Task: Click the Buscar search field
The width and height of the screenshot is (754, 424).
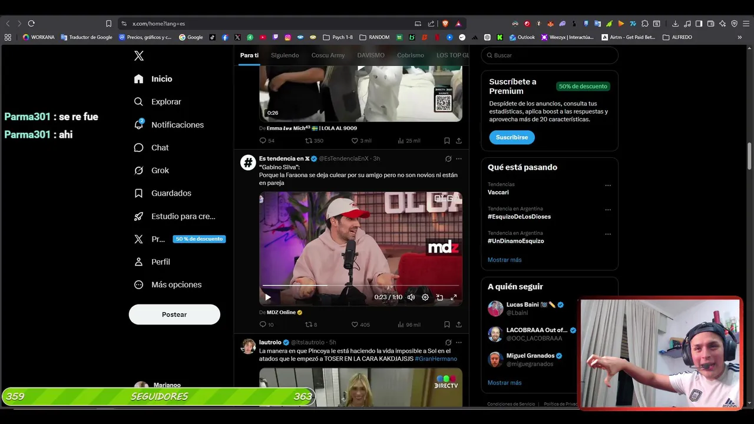Action: (x=550, y=55)
